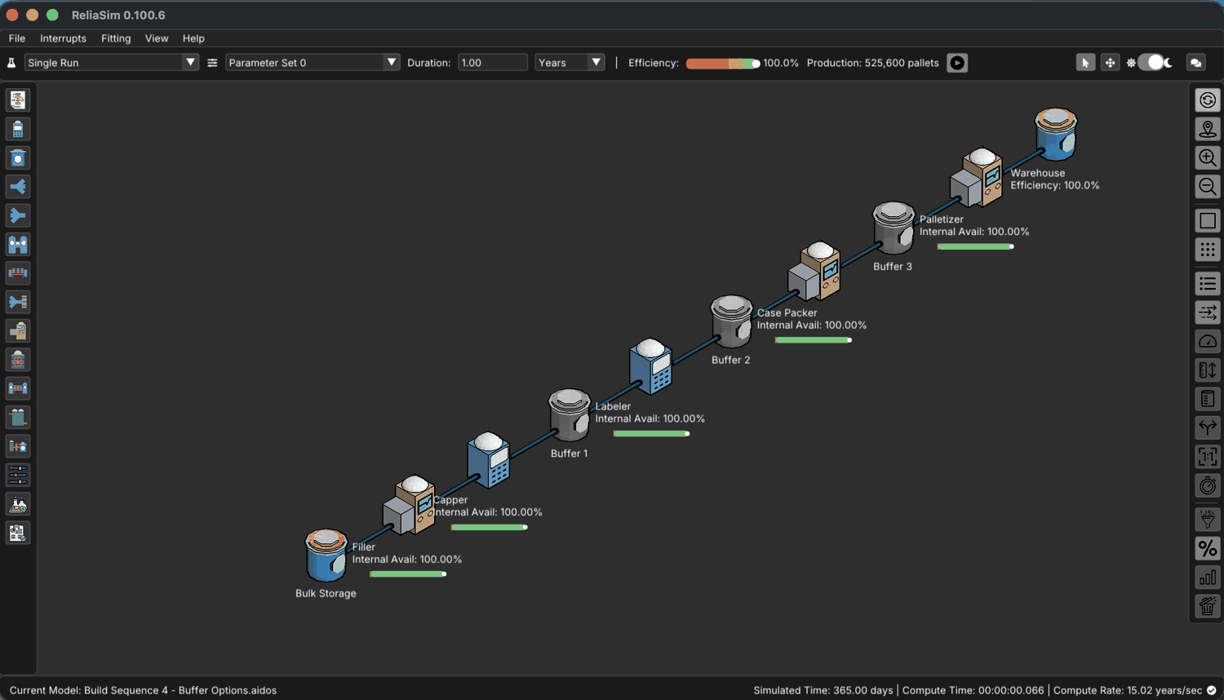Select the Buffer 2 node on canvas
The image size is (1224, 700).
click(x=731, y=321)
